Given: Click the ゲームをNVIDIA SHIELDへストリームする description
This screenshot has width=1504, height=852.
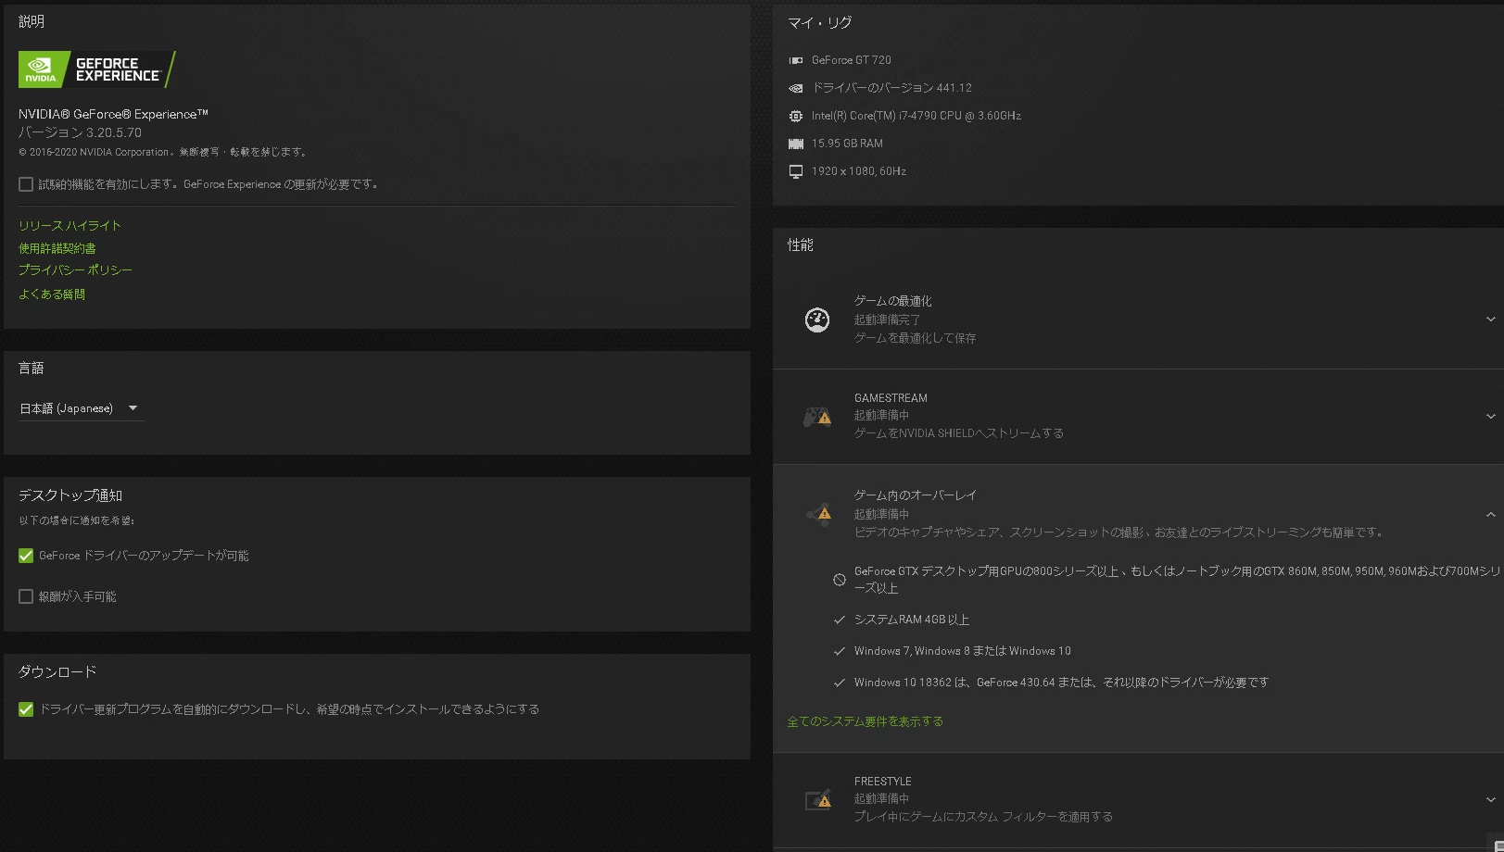Looking at the screenshot, I should click(x=958, y=433).
